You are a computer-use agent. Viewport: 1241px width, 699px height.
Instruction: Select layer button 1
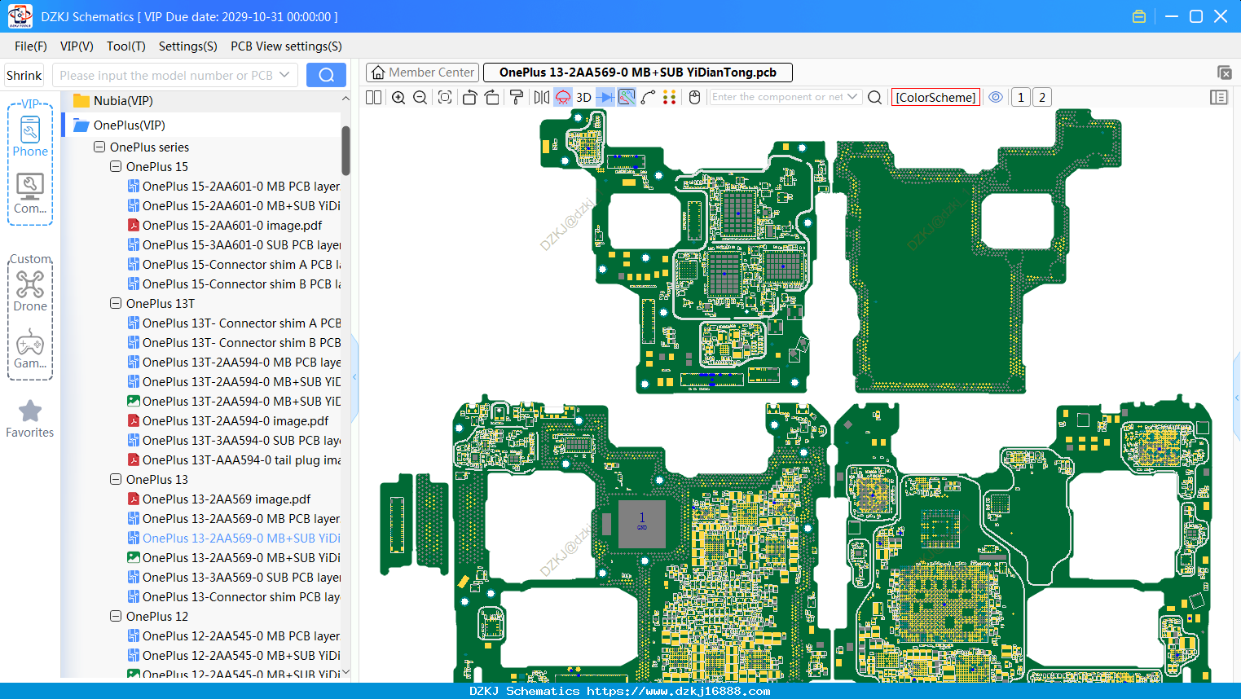(1020, 97)
